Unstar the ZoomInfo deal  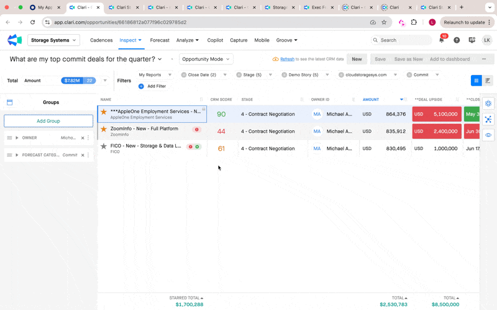tap(104, 129)
